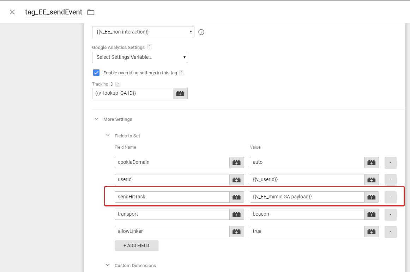Click the tag_EE_sendEvent title to rename
The image size is (410, 272).
click(53, 12)
